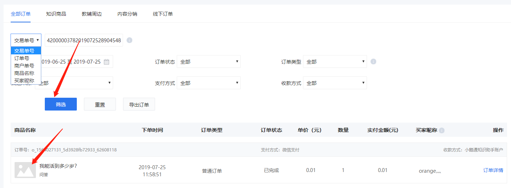Open the date range calendar icon

point(106,62)
